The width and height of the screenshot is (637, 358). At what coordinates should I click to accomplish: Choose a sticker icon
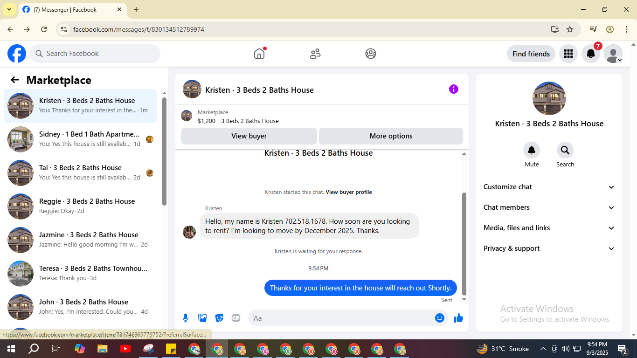pyautogui.click(x=219, y=318)
